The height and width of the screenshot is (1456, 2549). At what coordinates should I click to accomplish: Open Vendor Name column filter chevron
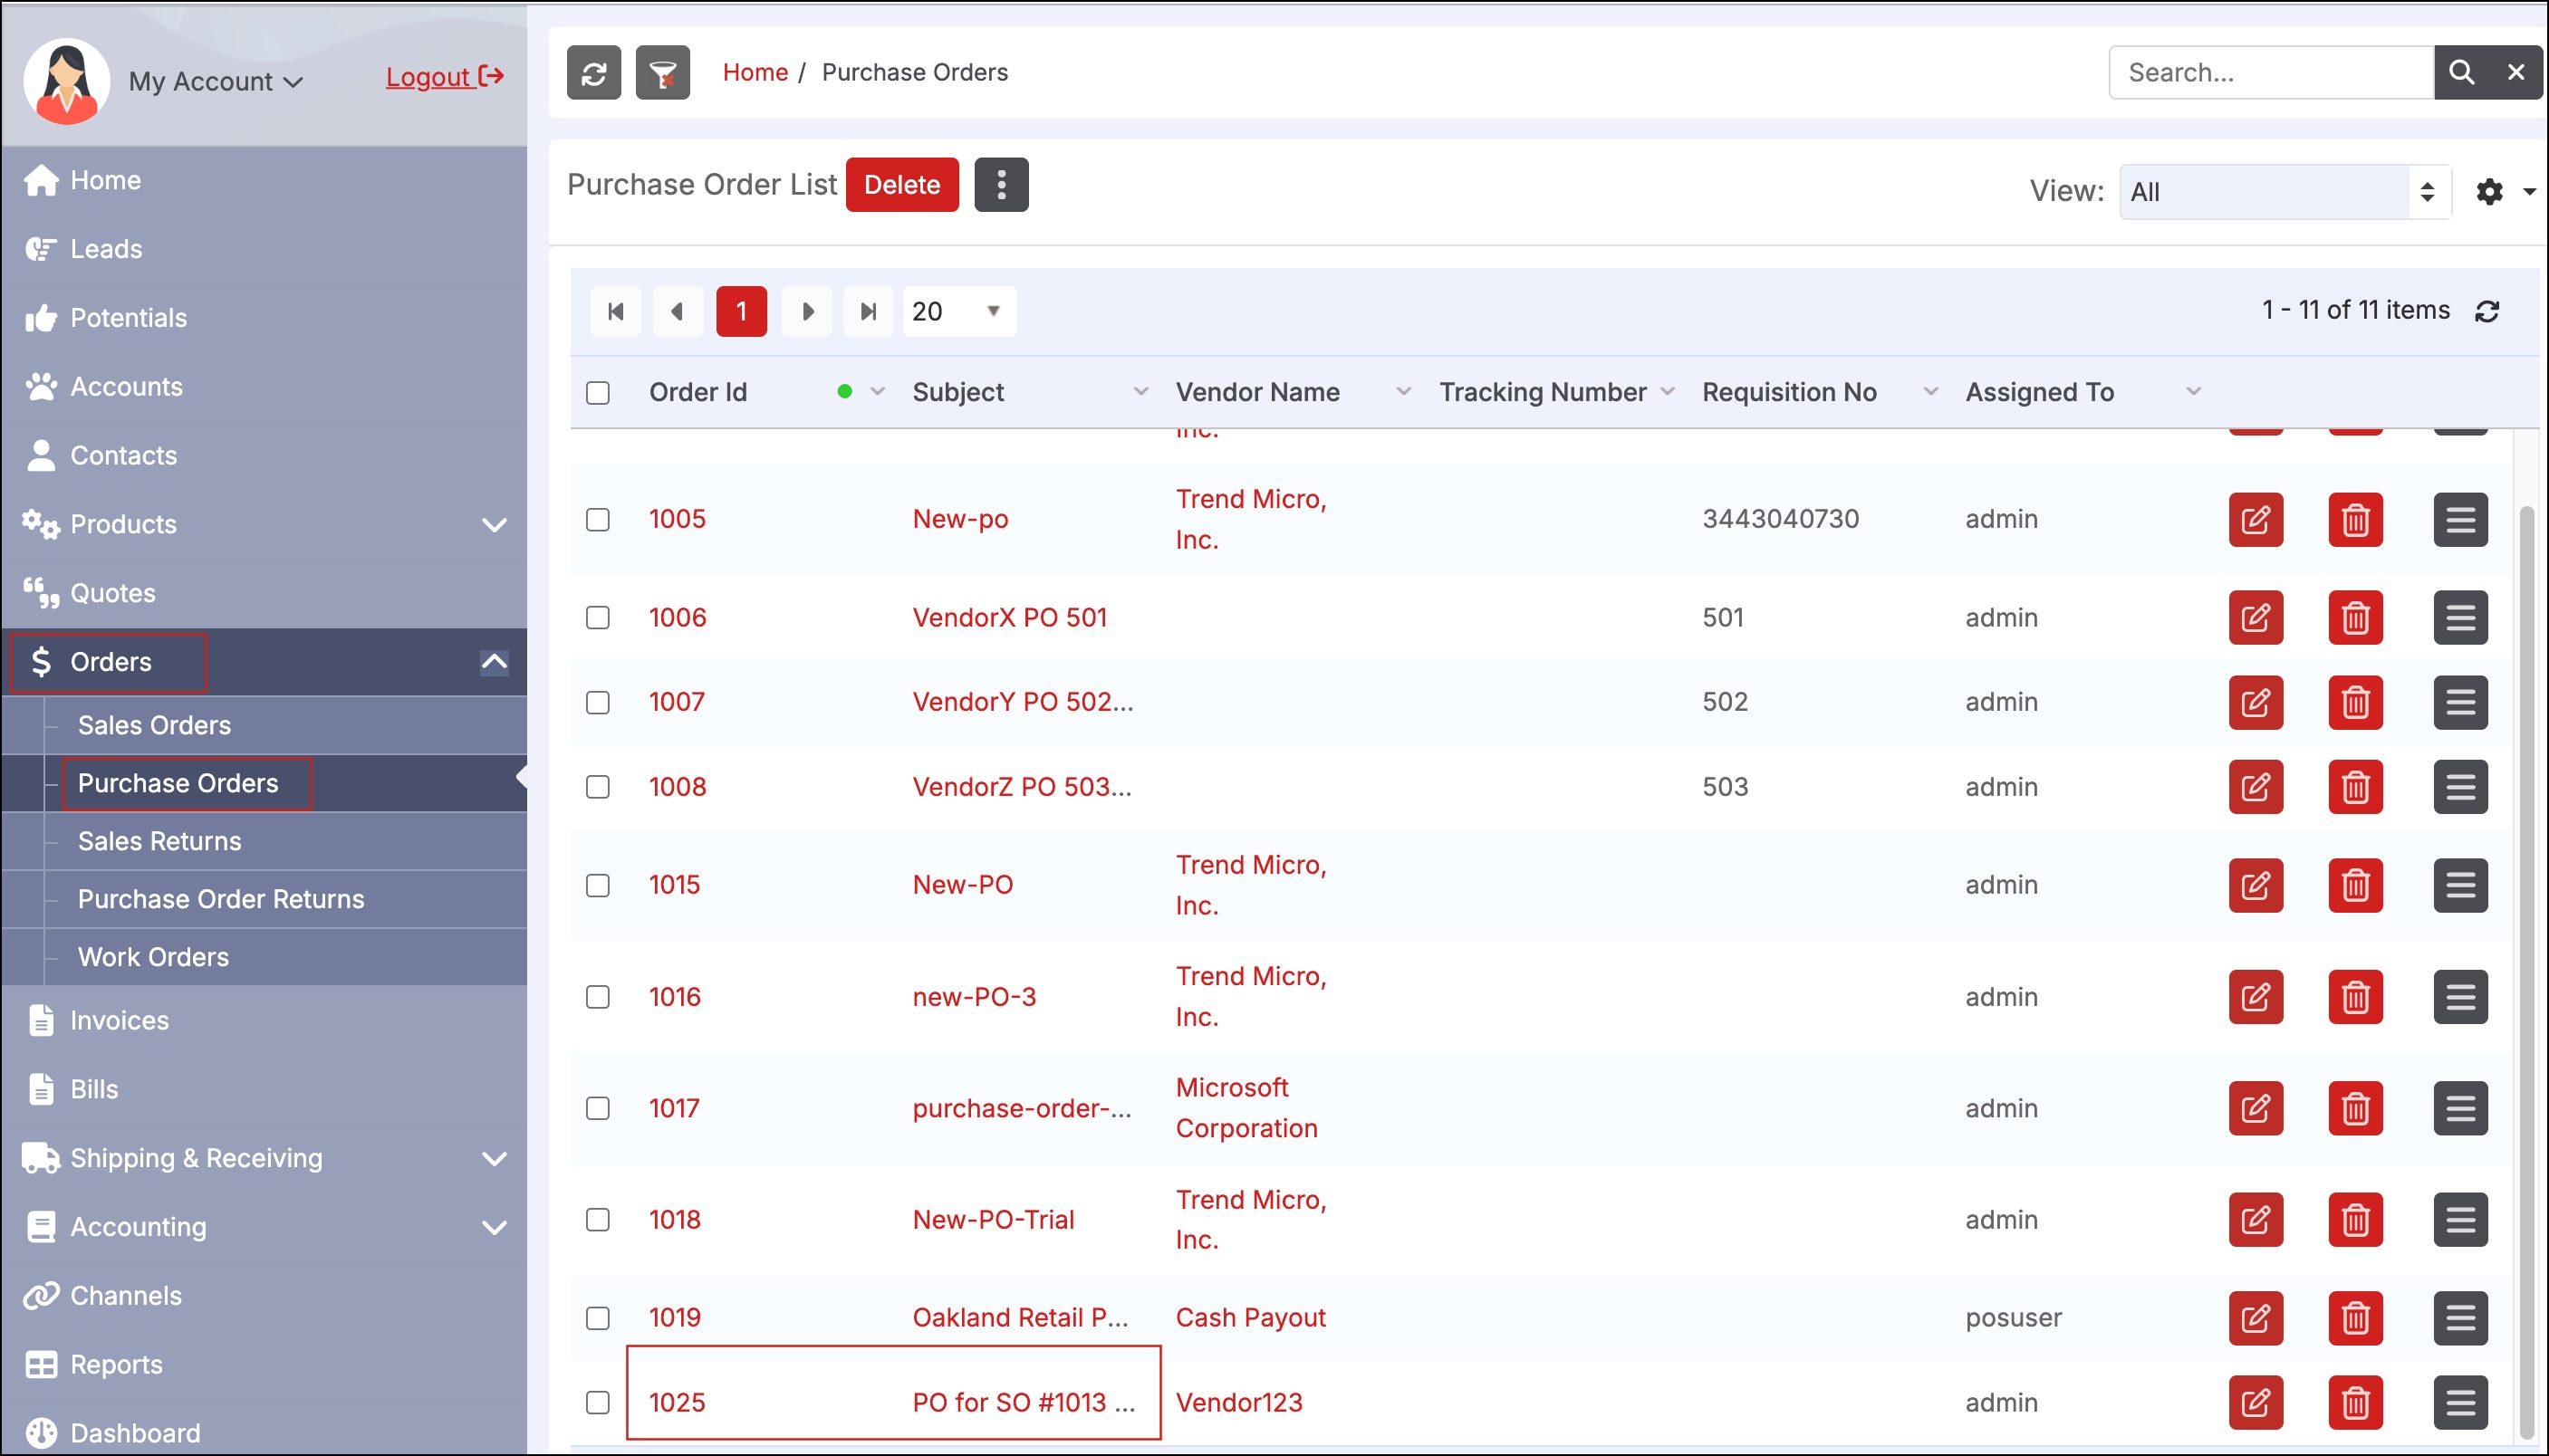point(1403,392)
